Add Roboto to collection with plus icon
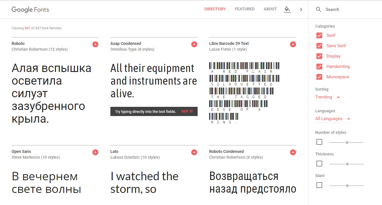The image size is (382, 205). click(x=95, y=44)
